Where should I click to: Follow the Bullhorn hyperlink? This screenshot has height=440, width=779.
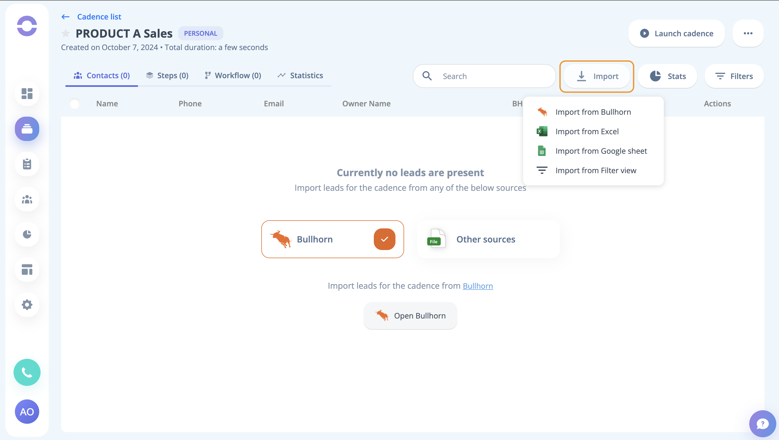pyautogui.click(x=478, y=286)
